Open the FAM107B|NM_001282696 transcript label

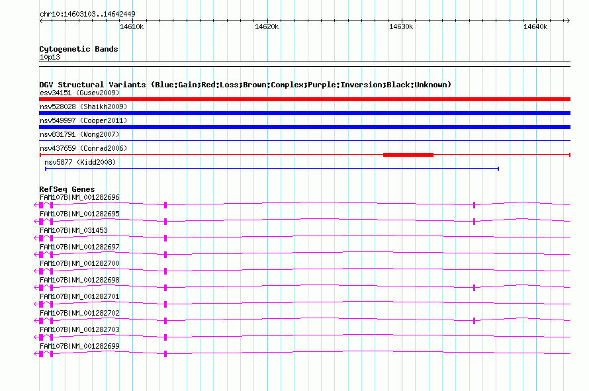pos(79,198)
